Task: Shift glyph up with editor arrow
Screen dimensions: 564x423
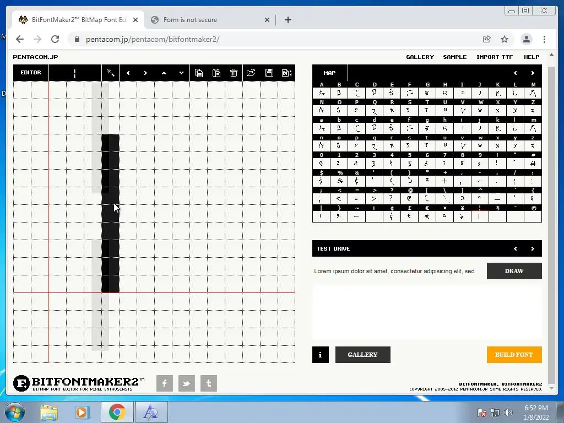Action: pos(164,73)
